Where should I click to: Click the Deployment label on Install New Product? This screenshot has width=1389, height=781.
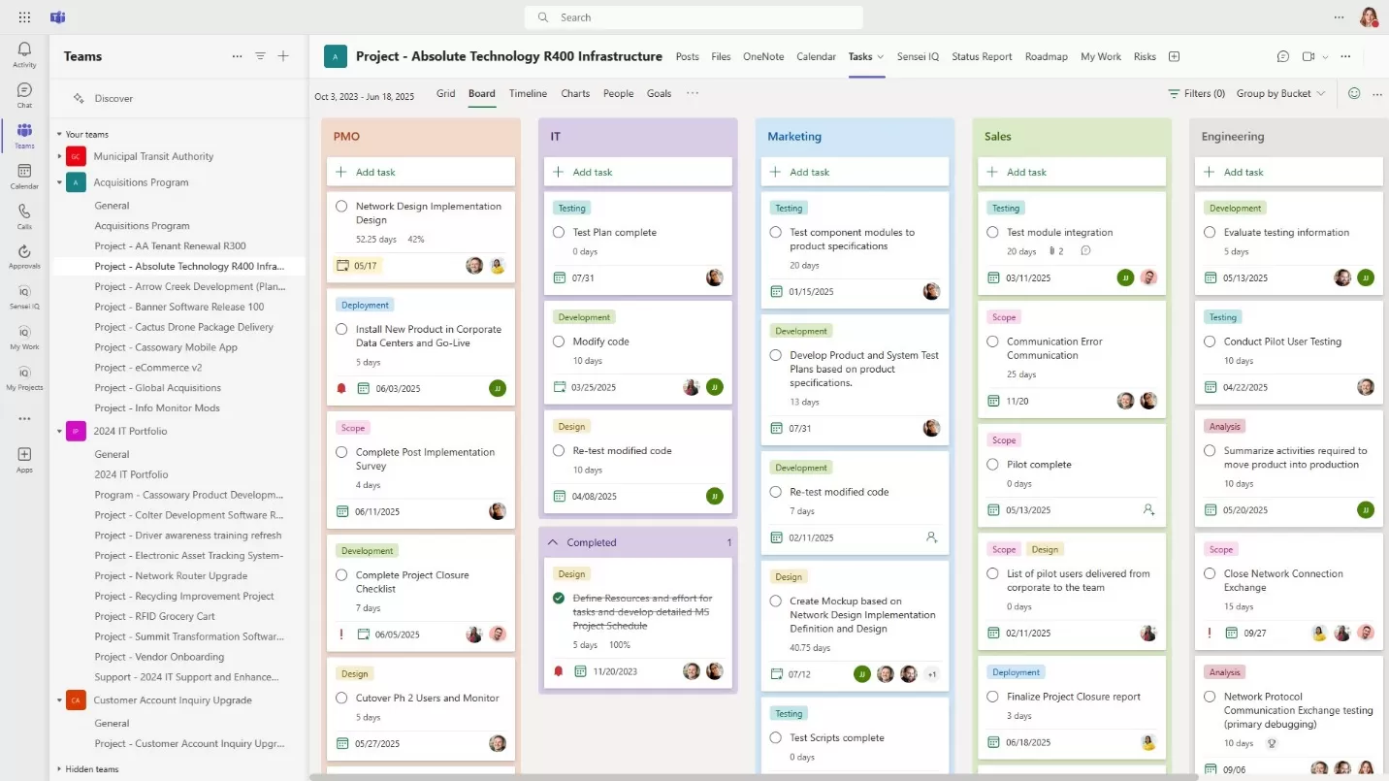(365, 305)
